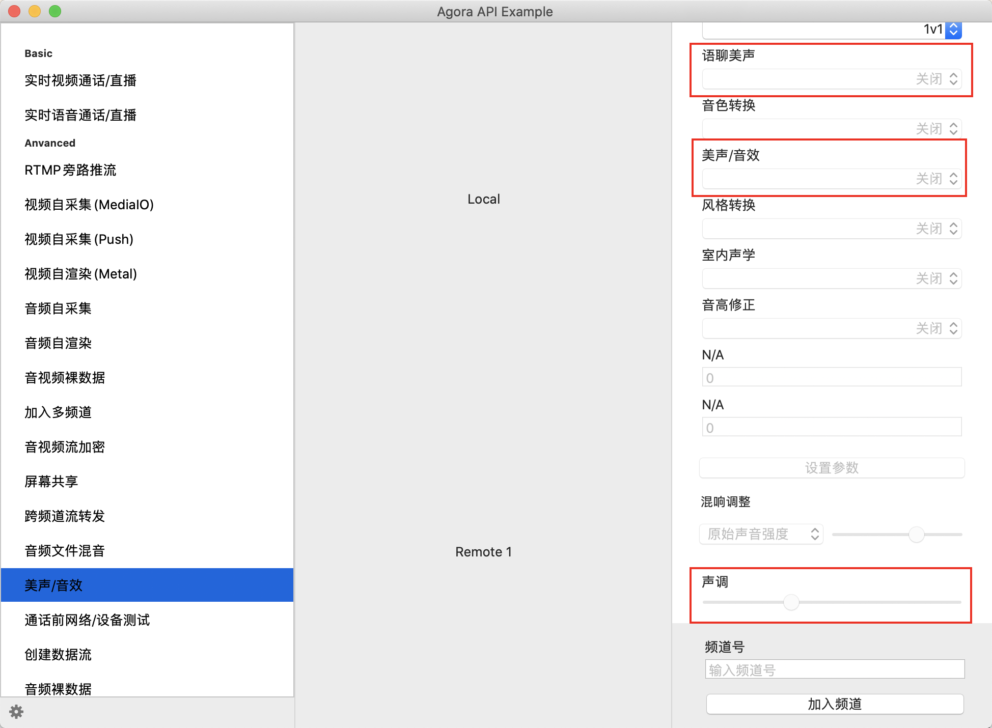
Task: Open the 语聊美声 dropdown
Action: coord(832,79)
